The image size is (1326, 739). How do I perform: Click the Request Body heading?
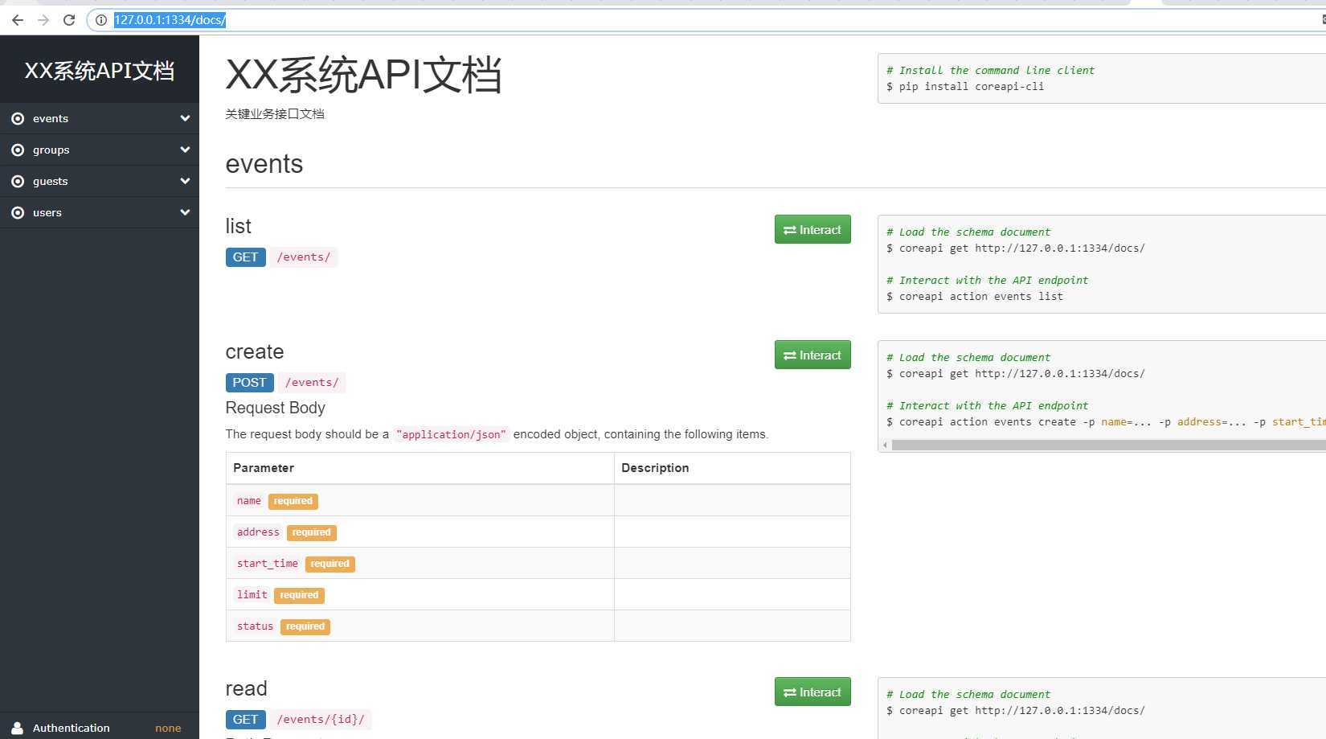tap(276, 408)
